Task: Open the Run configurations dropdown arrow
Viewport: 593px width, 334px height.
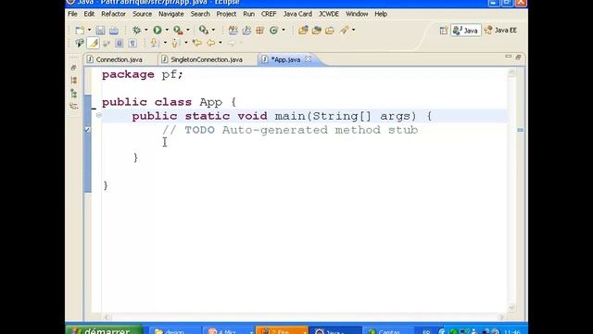Action: [167, 30]
